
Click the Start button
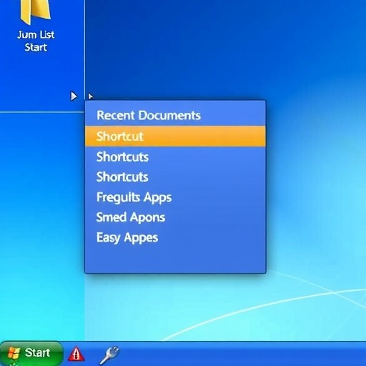(31, 353)
